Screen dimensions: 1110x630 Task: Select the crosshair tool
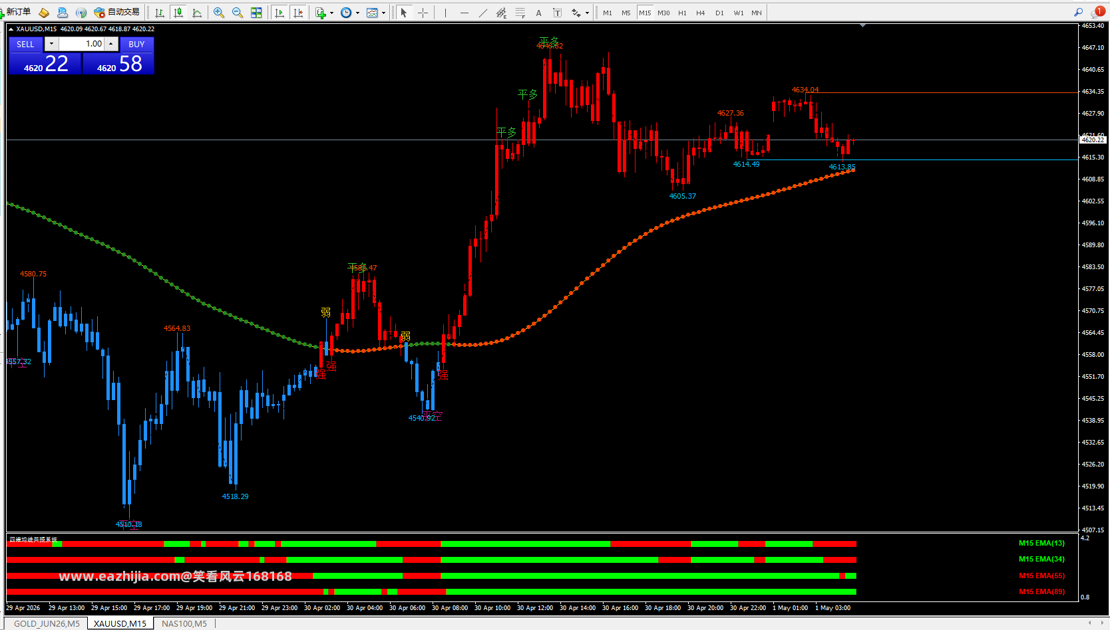[423, 13]
